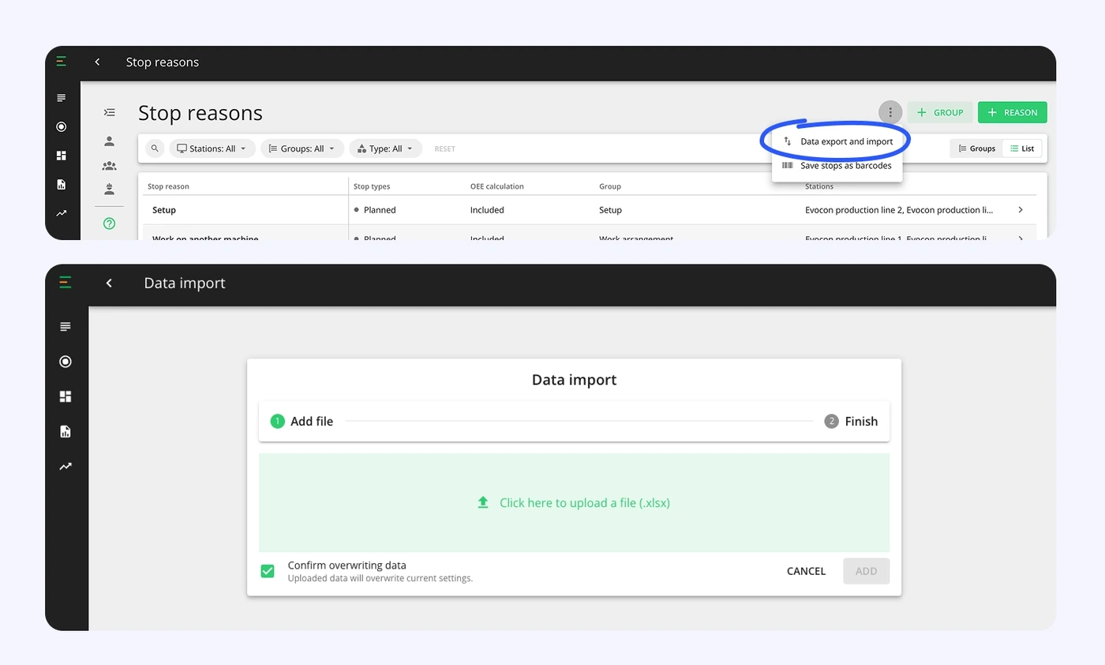Click the upload a file (.xlsx) area
The width and height of the screenshot is (1105, 665).
pyautogui.click(x=574, y=502)
